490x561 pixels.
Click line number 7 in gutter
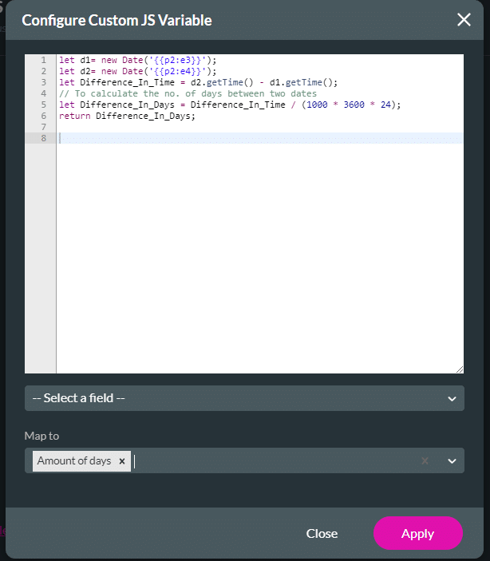click(x=43, y=127)
